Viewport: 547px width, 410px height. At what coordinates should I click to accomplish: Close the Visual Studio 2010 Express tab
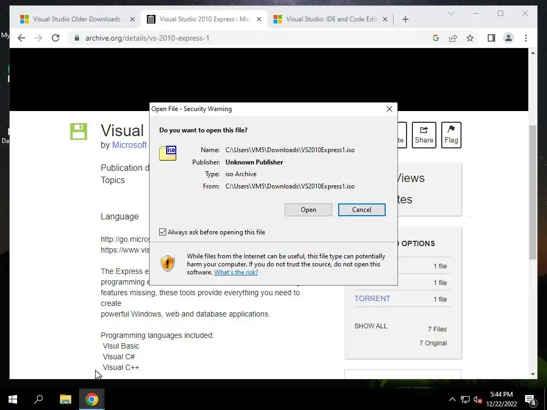coord(259,19)
